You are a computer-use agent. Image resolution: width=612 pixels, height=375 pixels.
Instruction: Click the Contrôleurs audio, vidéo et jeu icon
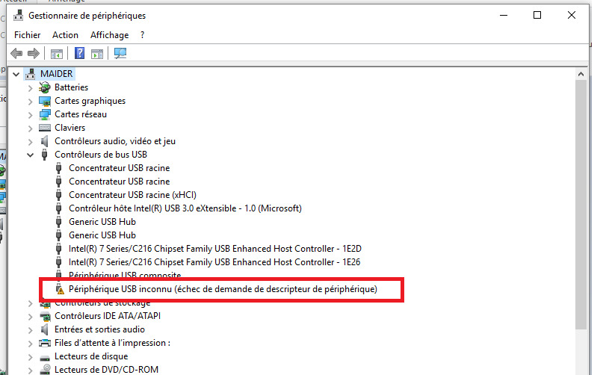[x=45, y=141]
